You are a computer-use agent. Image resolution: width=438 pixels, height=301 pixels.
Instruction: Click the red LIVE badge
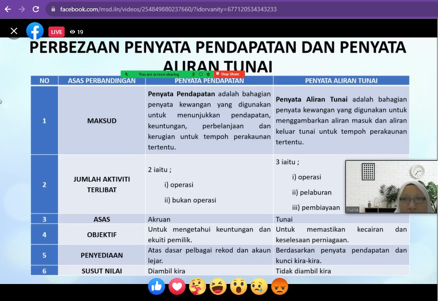(x=56, y=32)
